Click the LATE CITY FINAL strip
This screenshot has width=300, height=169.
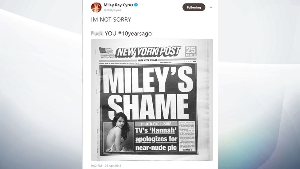point(148,60)
